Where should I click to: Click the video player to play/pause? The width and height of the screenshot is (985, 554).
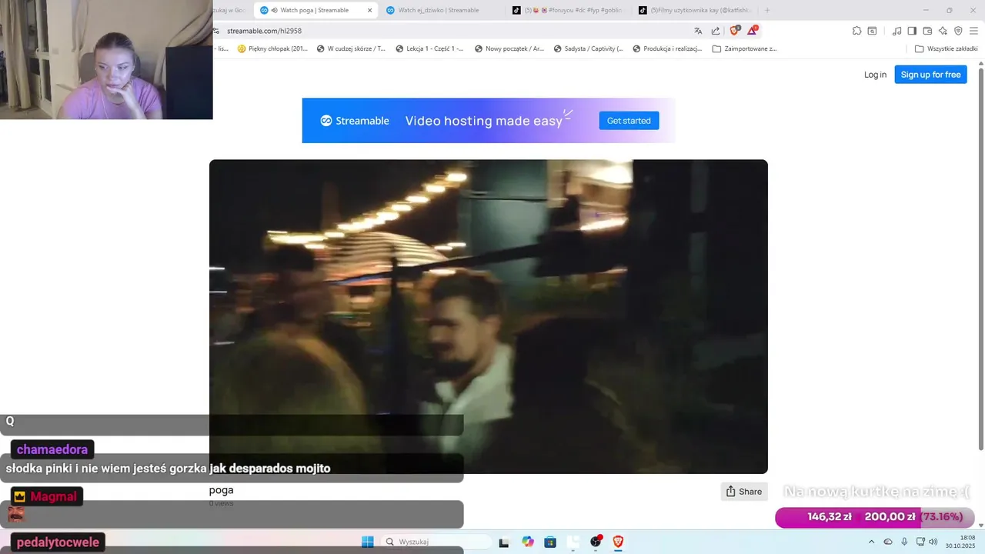[489, 316]
